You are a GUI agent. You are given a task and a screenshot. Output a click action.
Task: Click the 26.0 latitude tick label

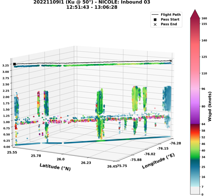click(61, 159)
